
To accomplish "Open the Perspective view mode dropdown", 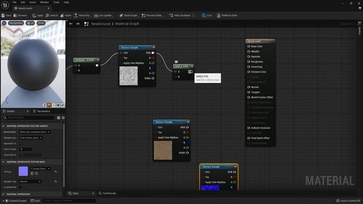I will [16, 23].
